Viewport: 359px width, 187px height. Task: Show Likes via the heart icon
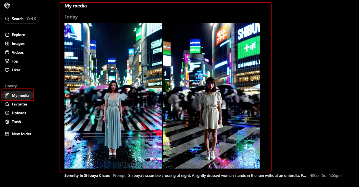pos(7,70)
